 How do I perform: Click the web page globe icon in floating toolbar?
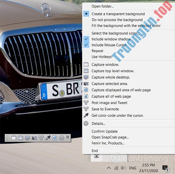[x=55, y=138]
